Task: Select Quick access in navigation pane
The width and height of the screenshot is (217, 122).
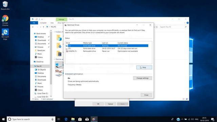Action: click(40, 34)
